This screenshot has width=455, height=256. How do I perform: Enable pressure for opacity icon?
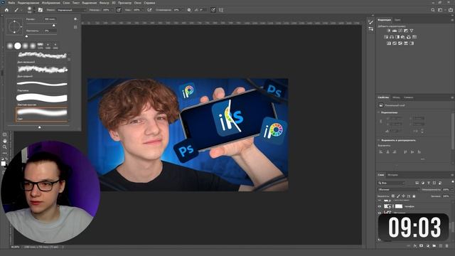pos(119,10)
